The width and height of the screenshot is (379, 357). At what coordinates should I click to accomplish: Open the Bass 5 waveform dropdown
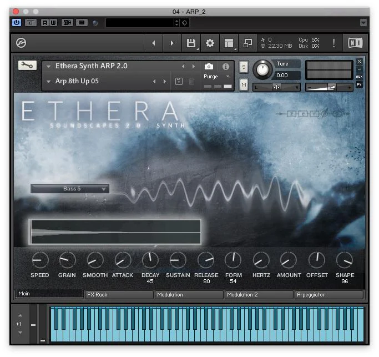(70, 189)
